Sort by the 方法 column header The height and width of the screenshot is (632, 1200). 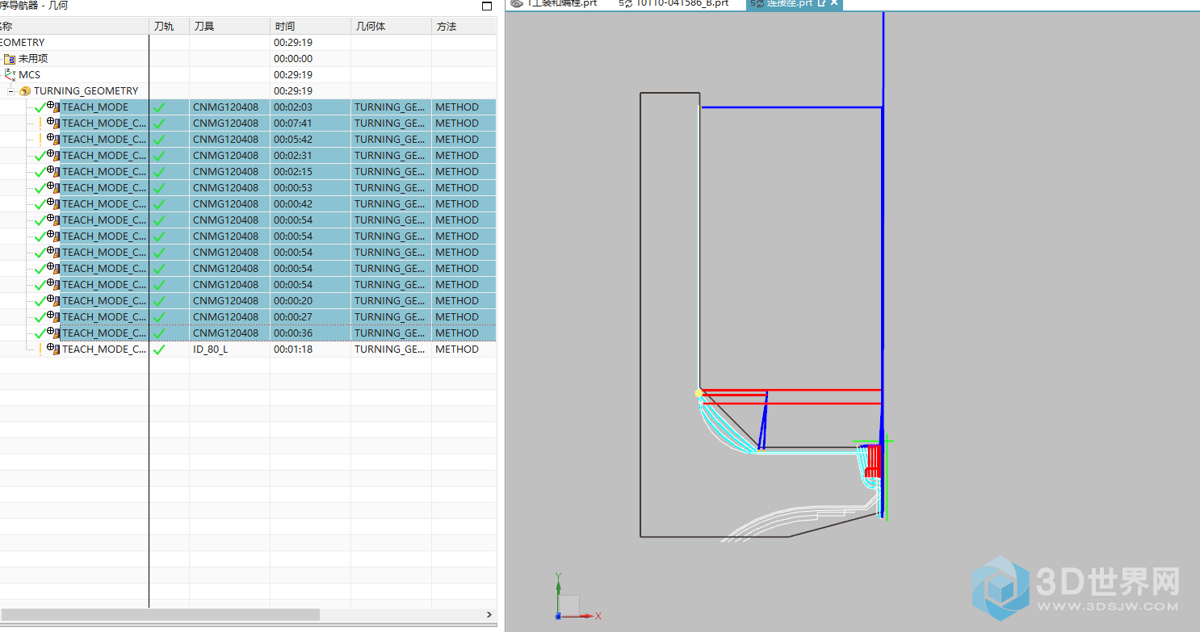click(x=464, y=27)
